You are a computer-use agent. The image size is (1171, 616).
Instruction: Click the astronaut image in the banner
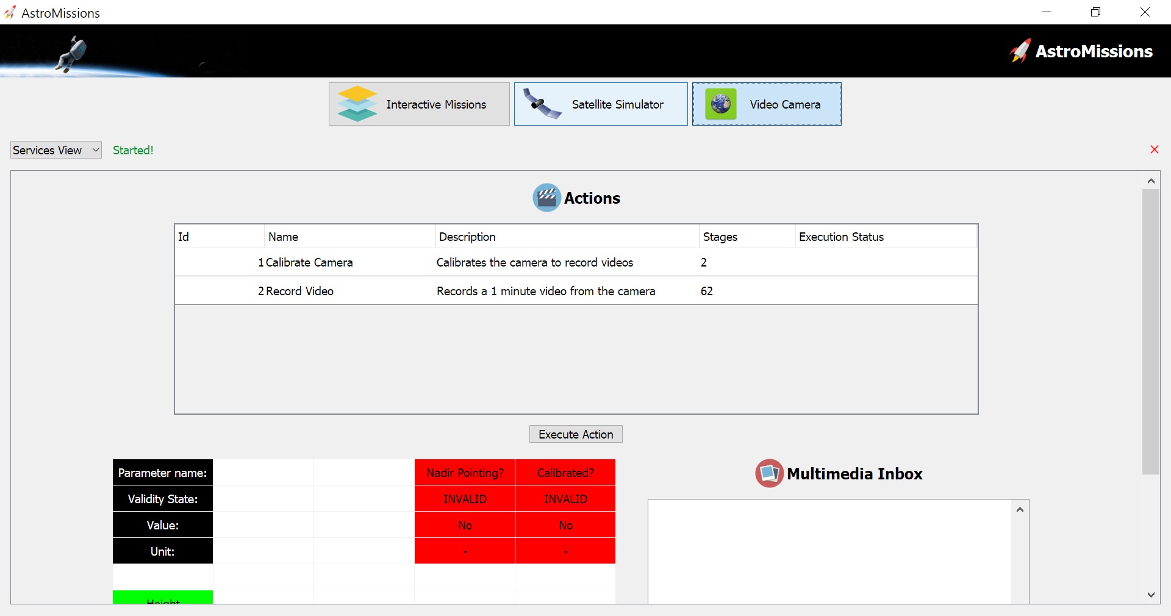tap(72, 53)
